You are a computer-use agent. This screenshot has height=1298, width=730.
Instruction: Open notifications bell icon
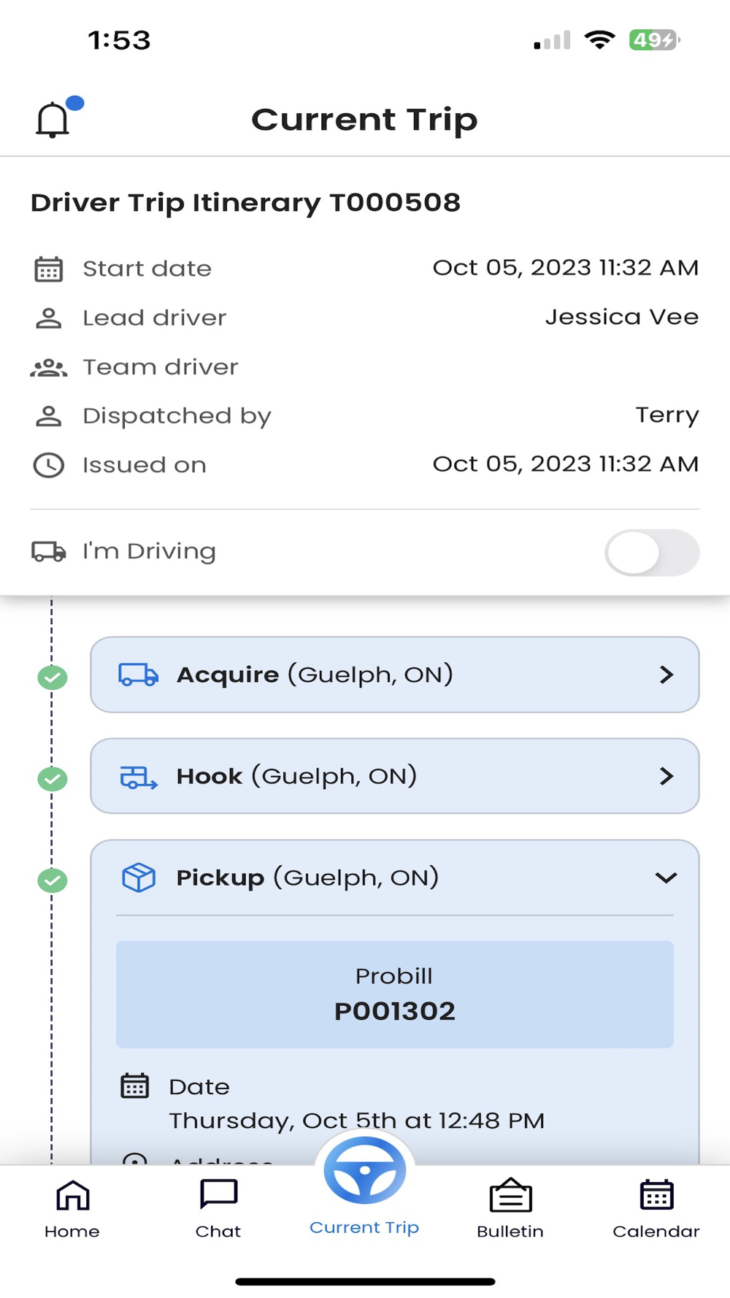[53, 120]
